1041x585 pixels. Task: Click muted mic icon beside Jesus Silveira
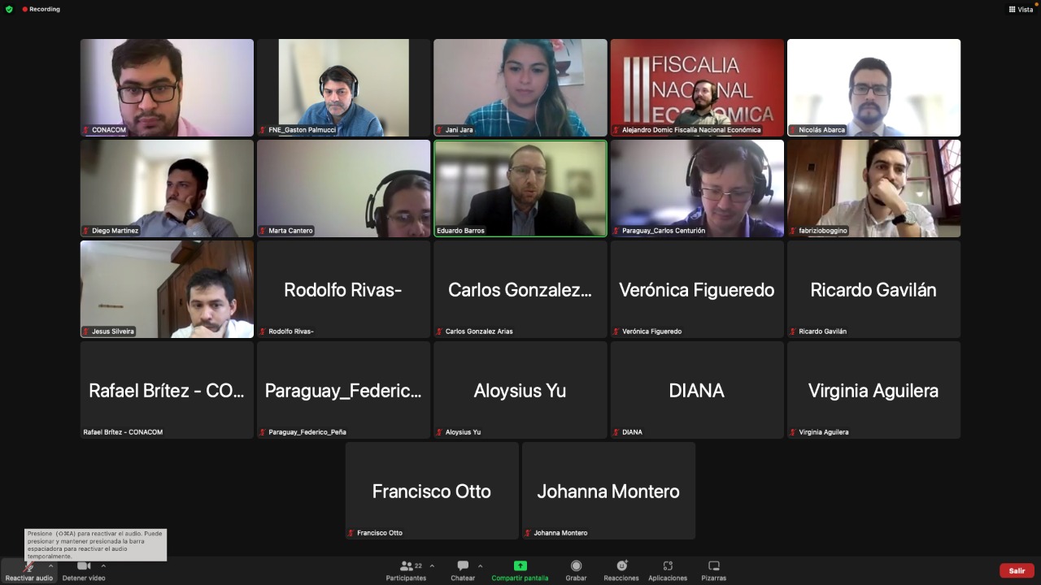[x=85, y=331]
